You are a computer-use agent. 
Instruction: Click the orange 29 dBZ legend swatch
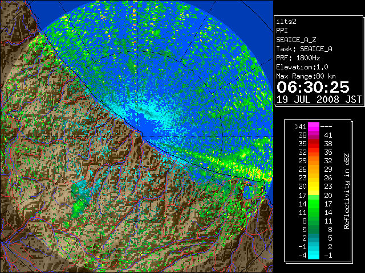coord(314,160)
